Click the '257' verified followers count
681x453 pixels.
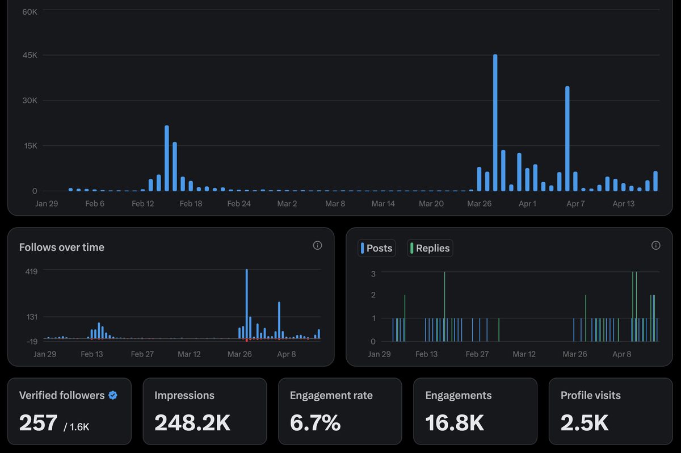coord(39,422)
